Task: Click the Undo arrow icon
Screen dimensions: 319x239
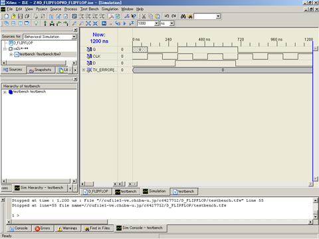Action: coord(167,16)
